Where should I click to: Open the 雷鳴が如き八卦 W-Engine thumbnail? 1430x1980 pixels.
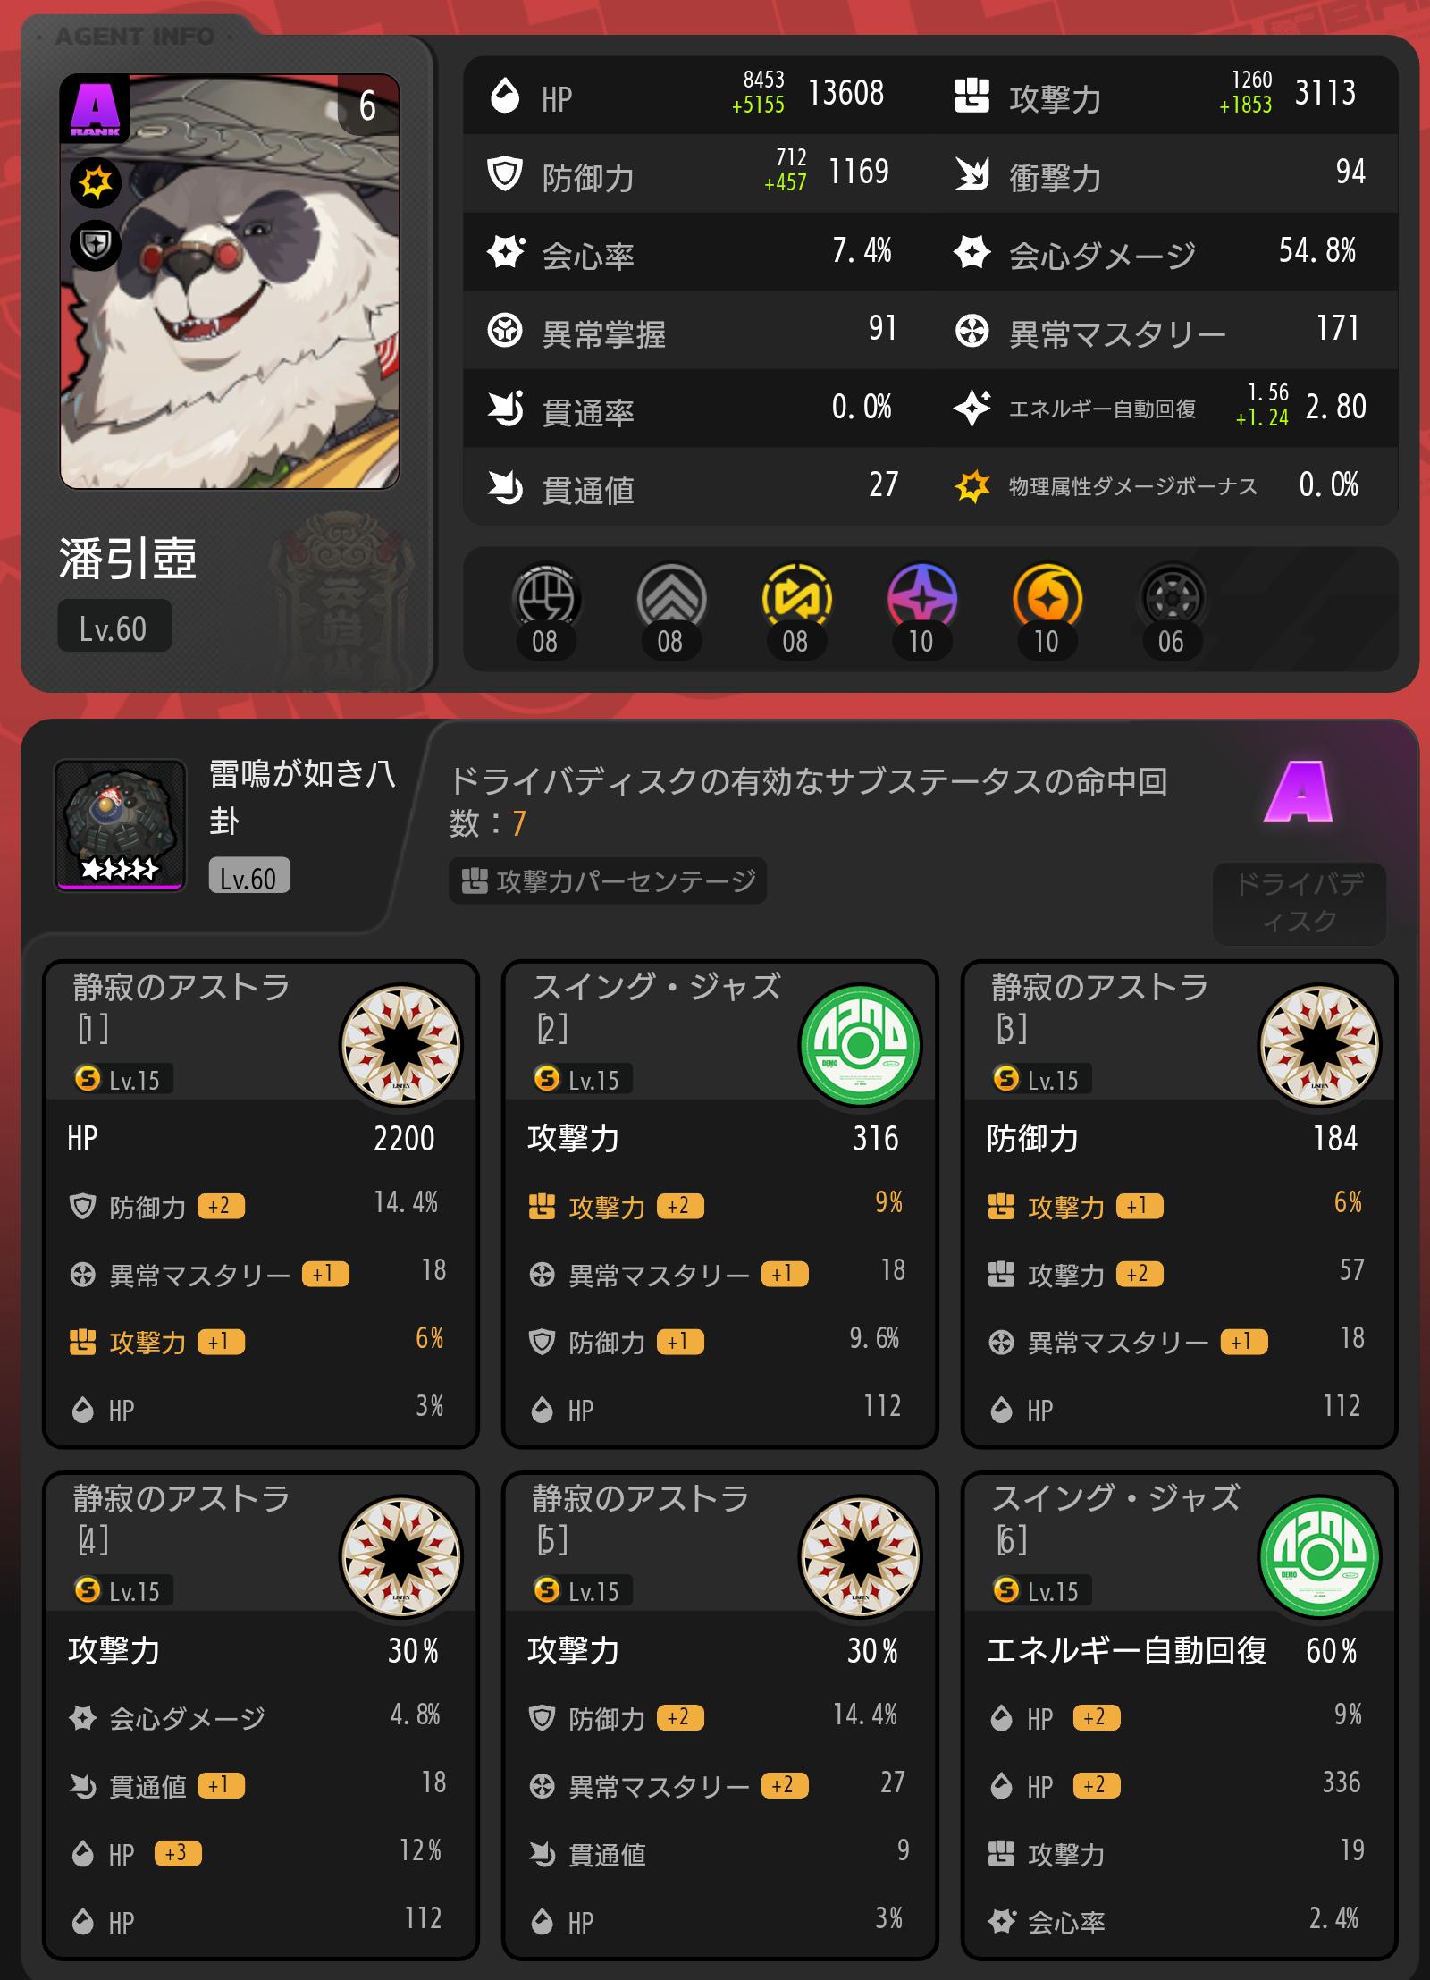(x=120, y=825)
